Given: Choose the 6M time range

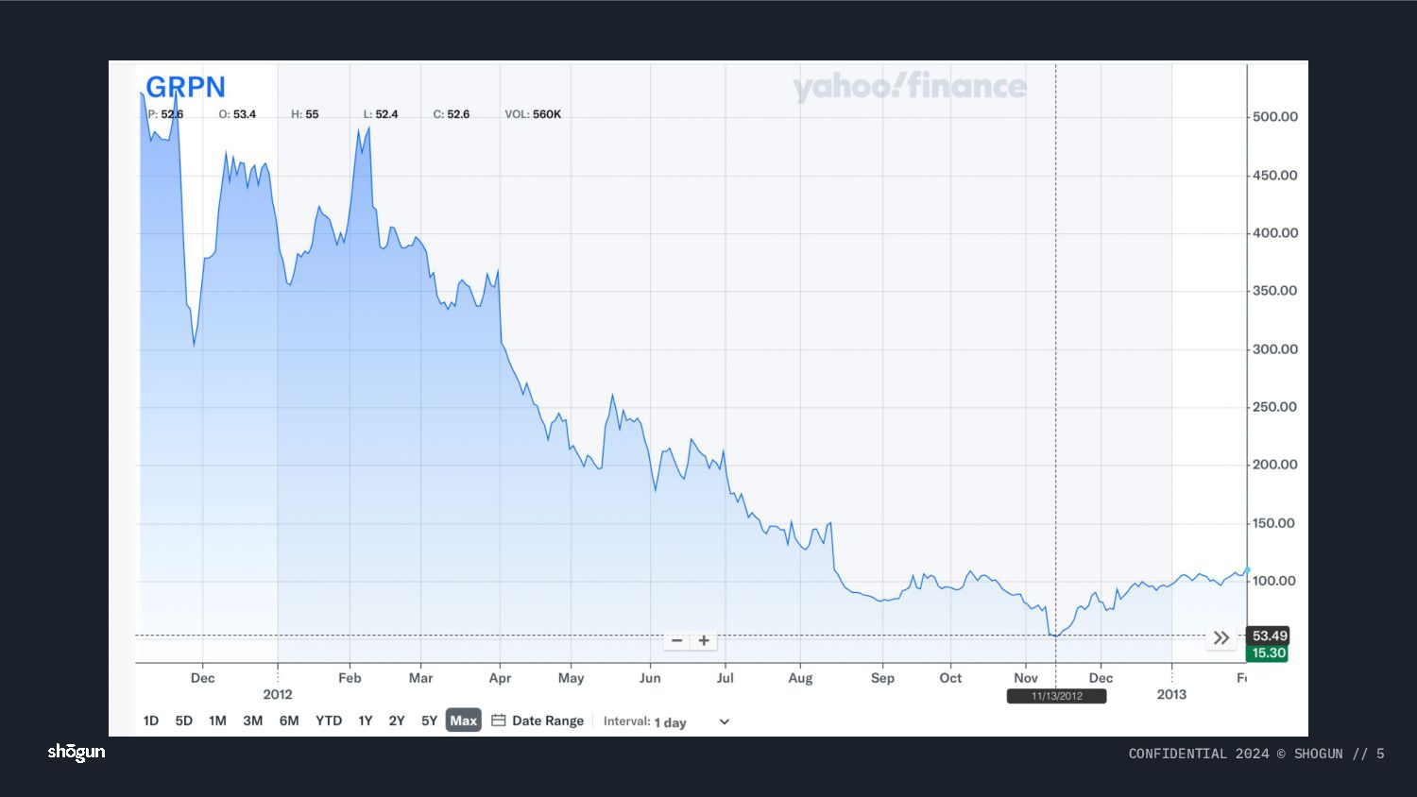Looking at the screenshot, I should pyautogui.click(x=289, y=721).
